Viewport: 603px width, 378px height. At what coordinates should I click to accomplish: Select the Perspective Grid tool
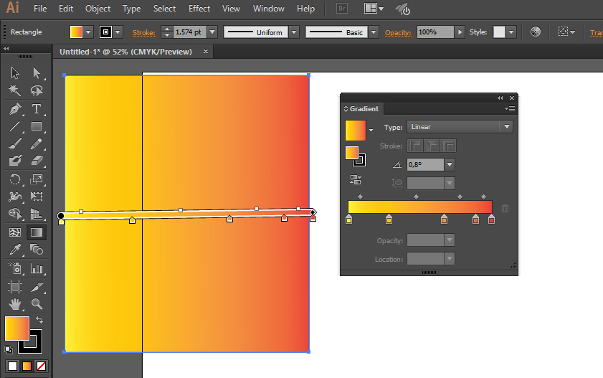37,214
